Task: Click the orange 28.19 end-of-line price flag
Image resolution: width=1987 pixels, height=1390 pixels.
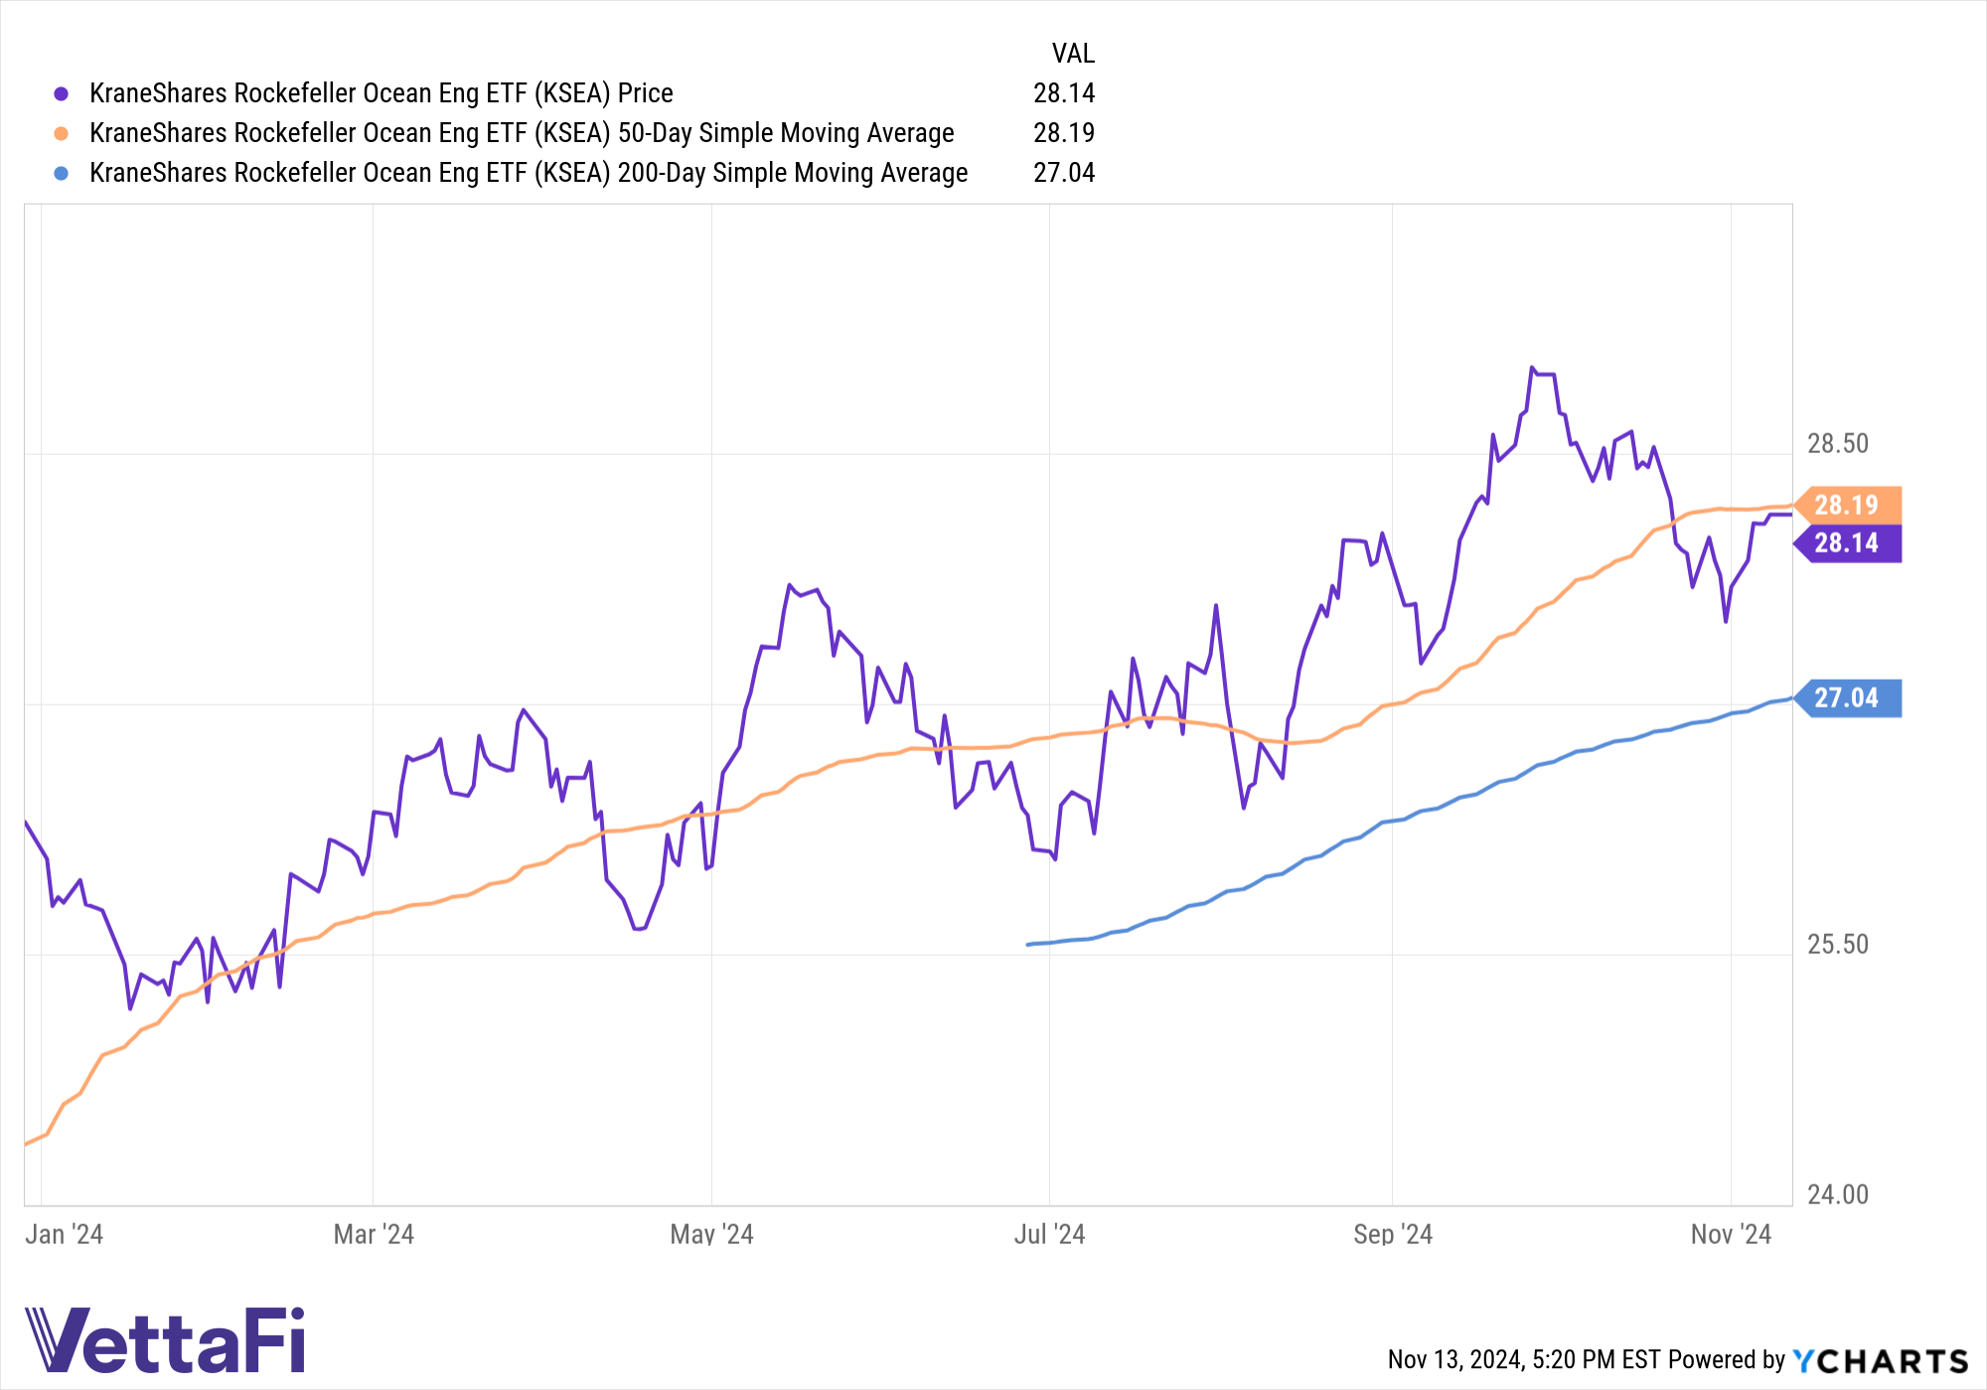Action: pyautogui.click(x=1848, y=505)
